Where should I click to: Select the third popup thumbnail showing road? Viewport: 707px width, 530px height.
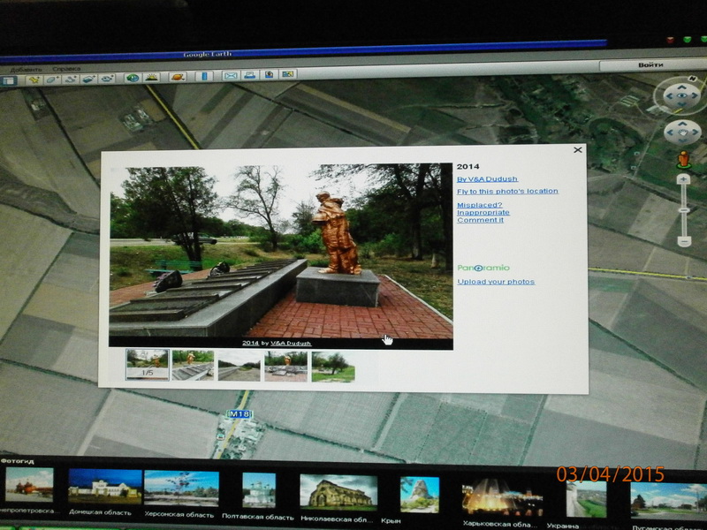pyautogui.click(x=239, y=366)
